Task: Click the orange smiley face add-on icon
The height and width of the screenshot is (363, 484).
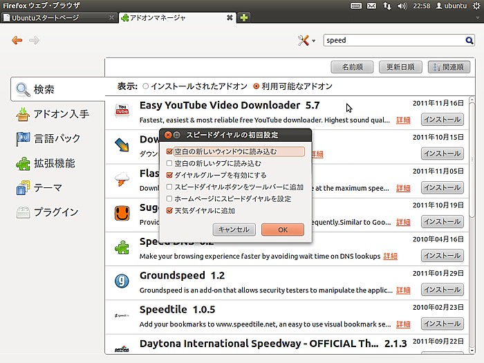Action: (x=122, y=213)
